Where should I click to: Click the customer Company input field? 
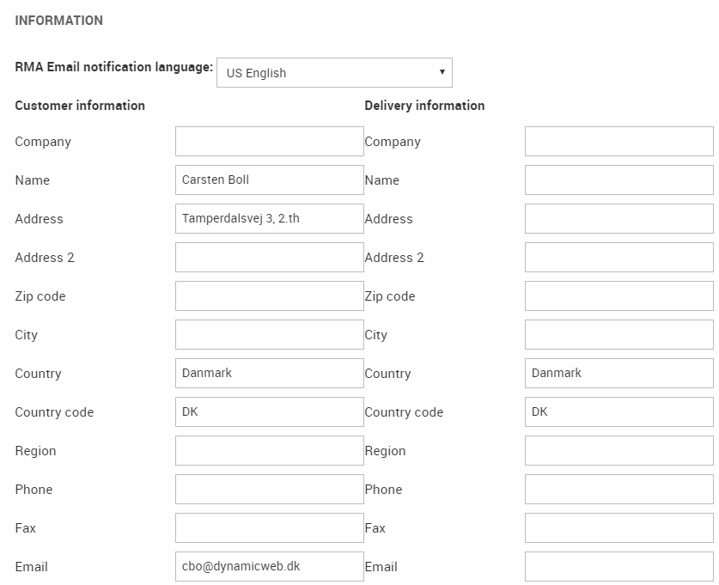pos(269,142)
